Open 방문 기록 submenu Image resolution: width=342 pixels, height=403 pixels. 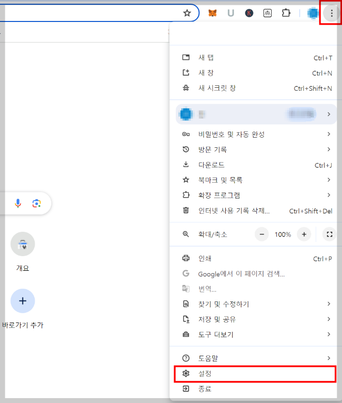[257, 149]
